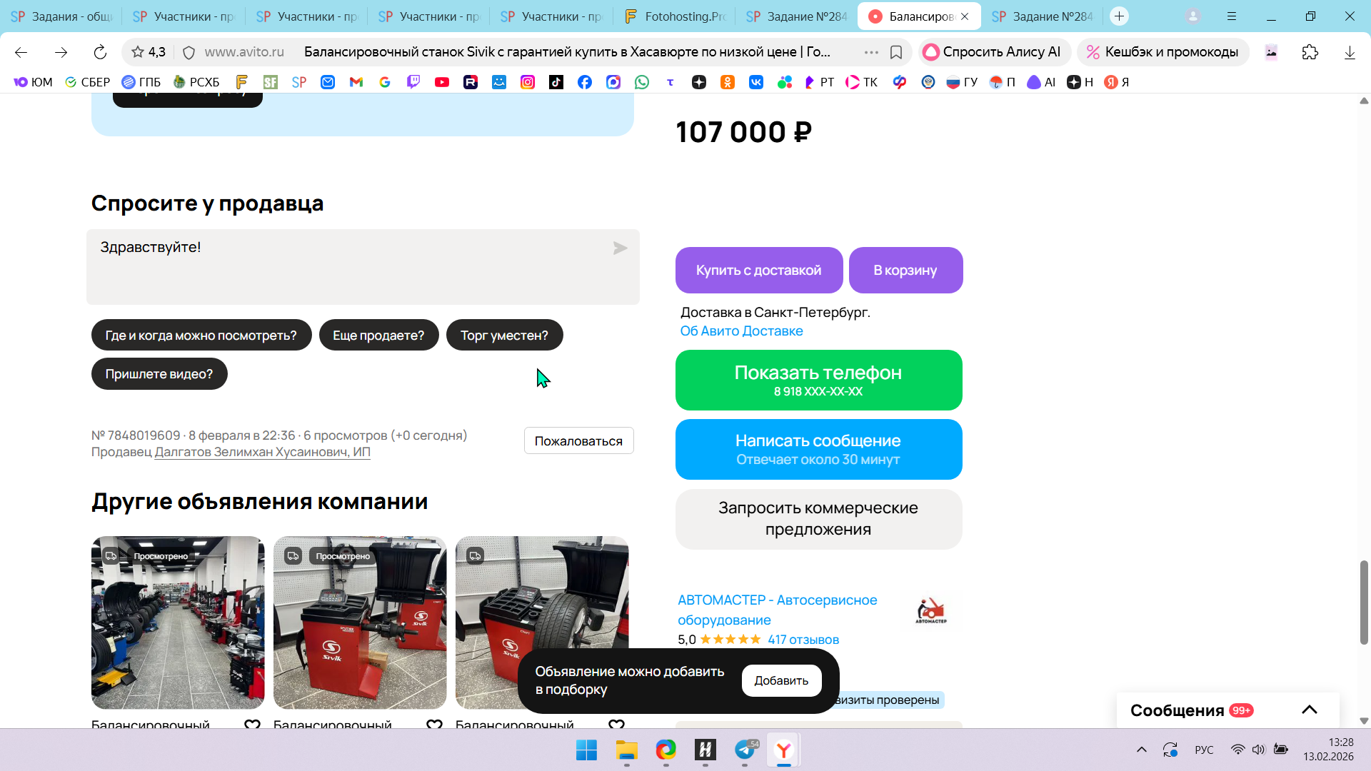This screenshot has height=771, width=1371.
Task: Switch to the Fotohosting.Pro tab
Action: point(675,16)
